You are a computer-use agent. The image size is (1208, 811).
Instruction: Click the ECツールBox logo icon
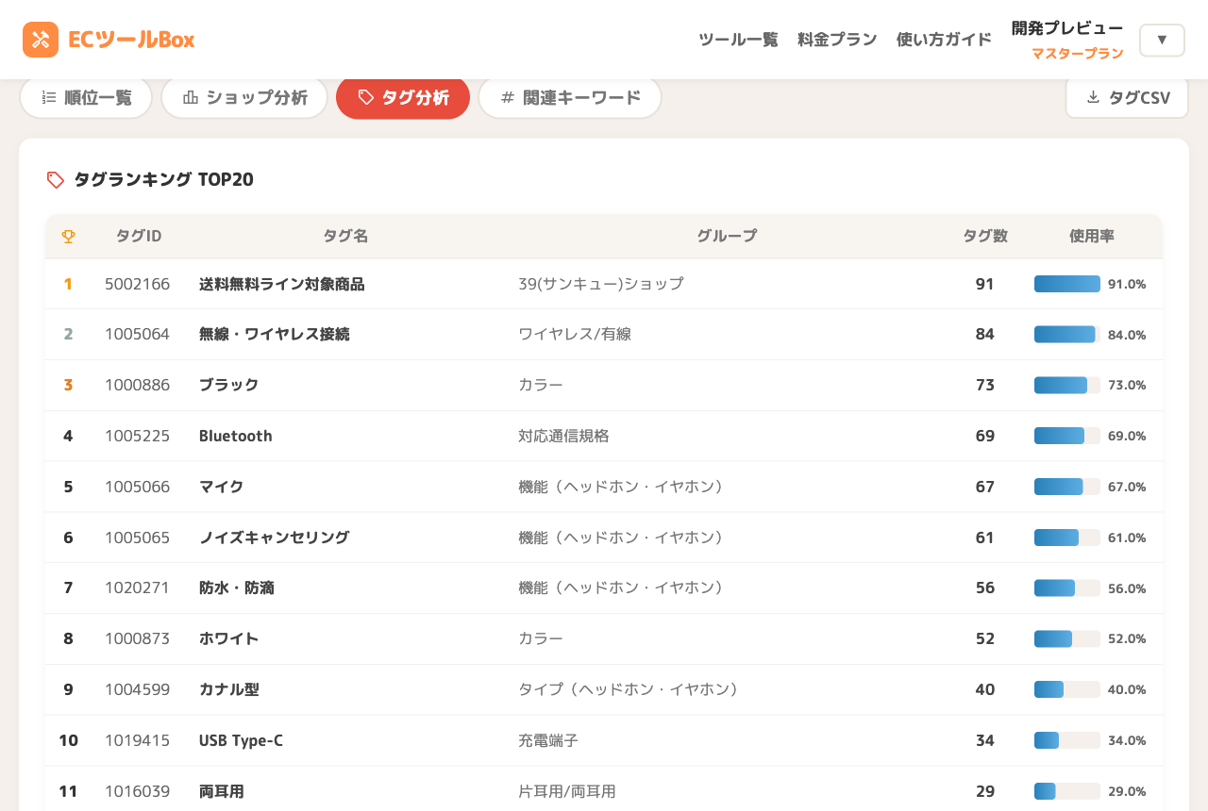(41, 40)
